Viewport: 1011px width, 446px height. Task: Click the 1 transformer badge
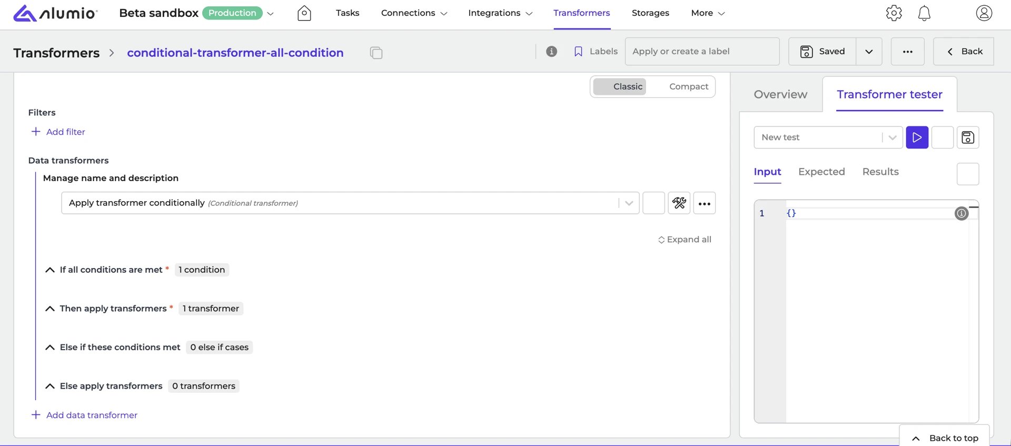211,309
